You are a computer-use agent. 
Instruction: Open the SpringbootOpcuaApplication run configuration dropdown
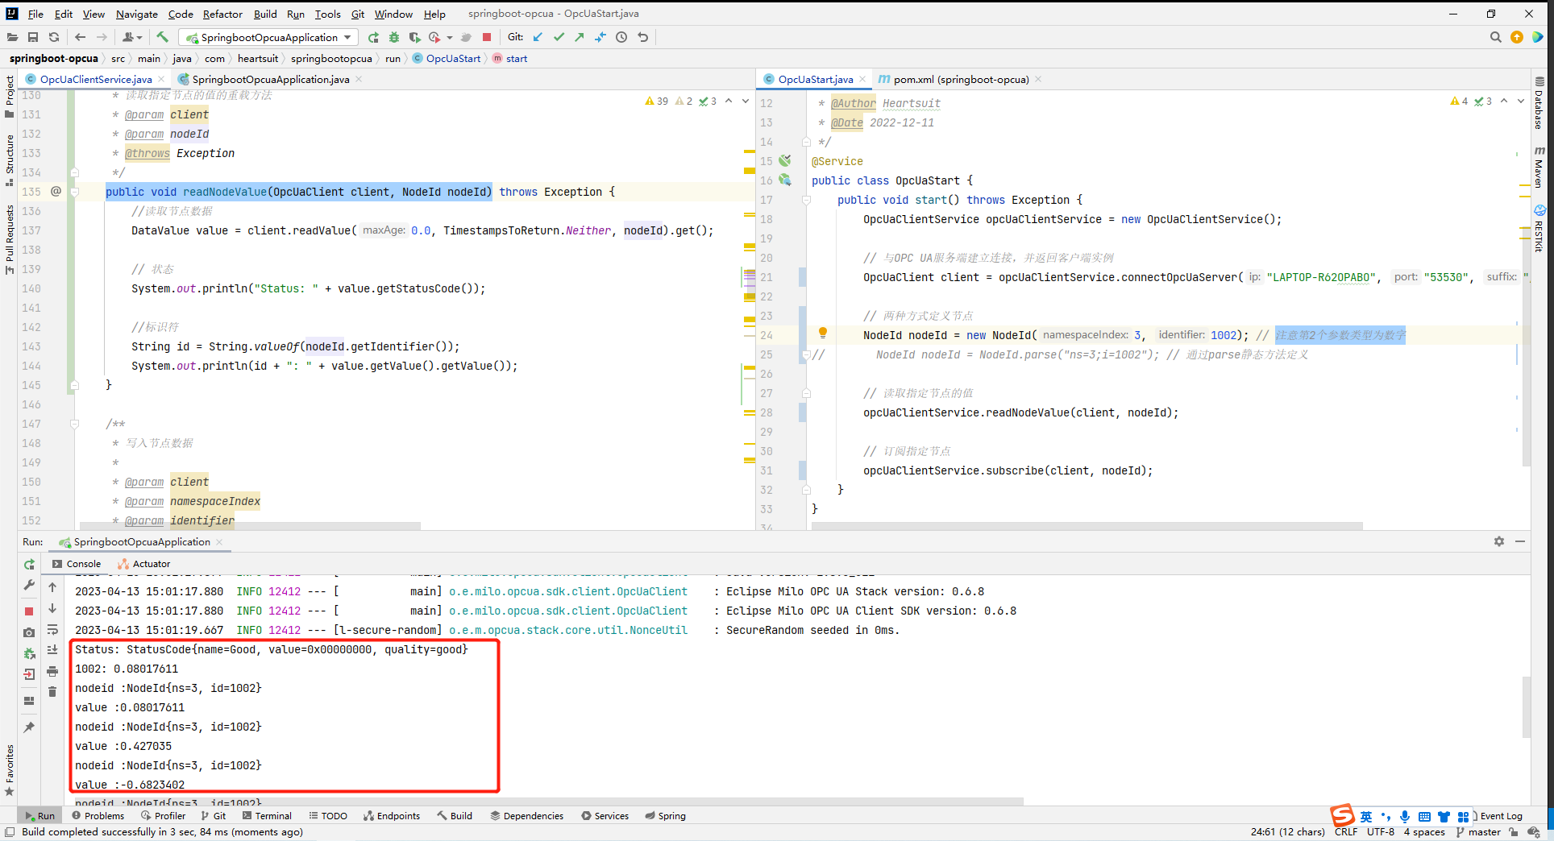tap(268, 37)
